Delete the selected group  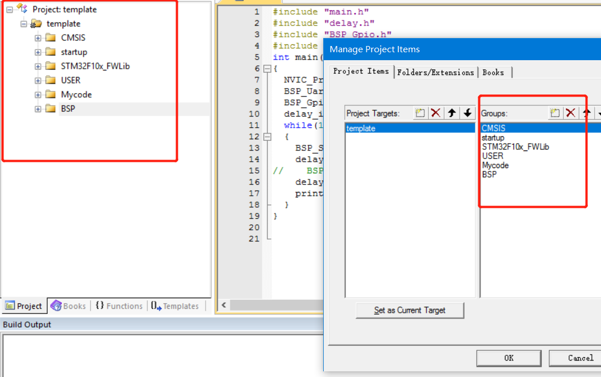point(571,113)
